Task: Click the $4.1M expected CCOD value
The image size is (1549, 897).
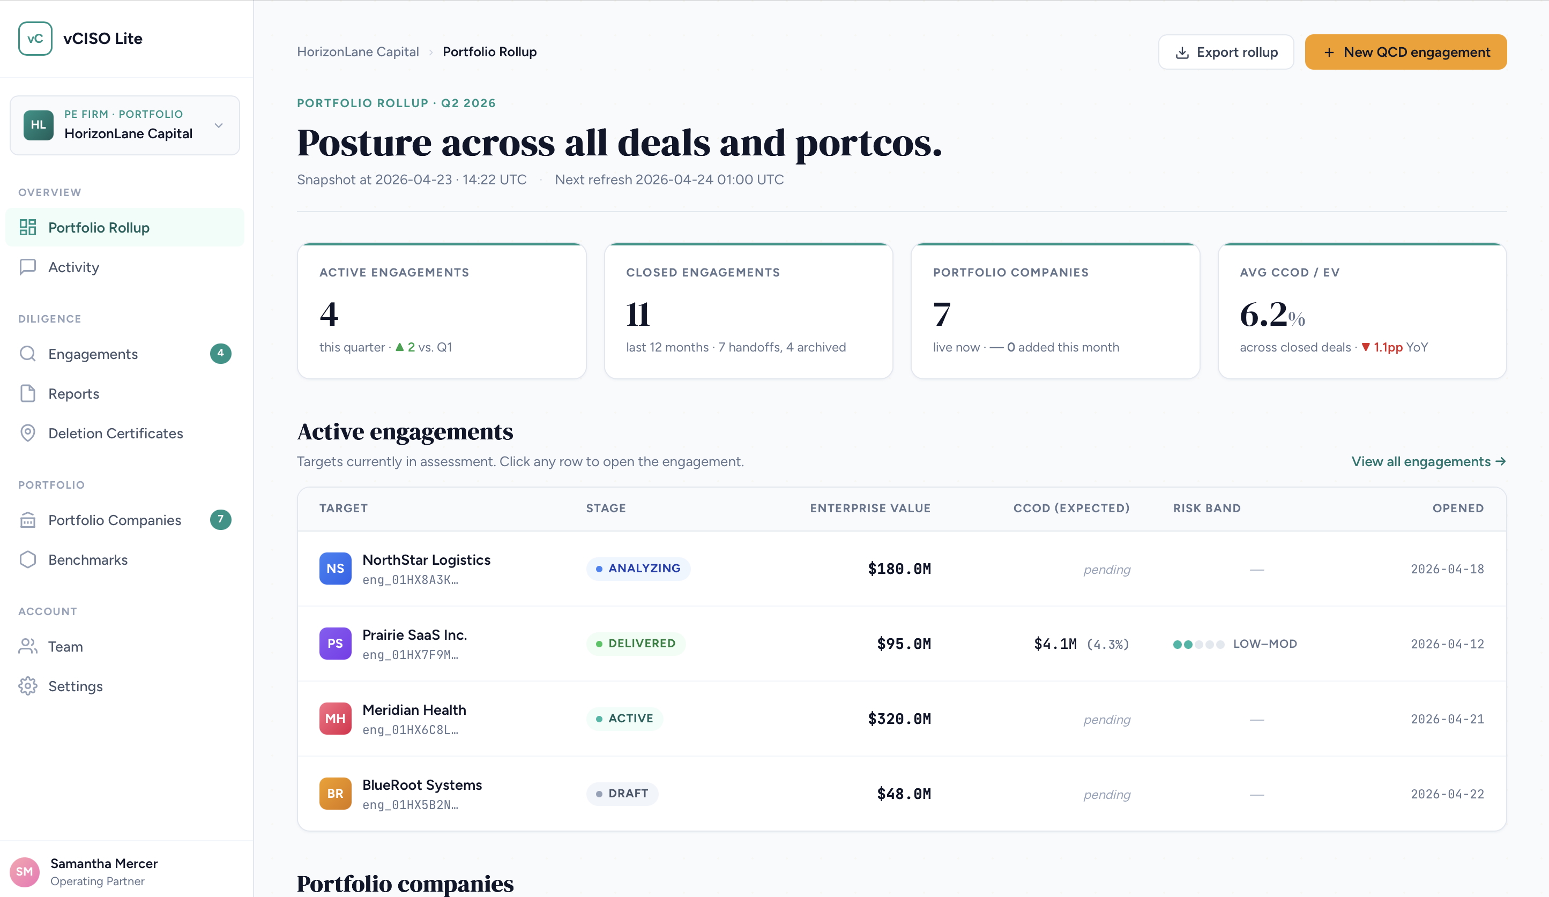Action: pyautogui.click(x=1055, y=644)
